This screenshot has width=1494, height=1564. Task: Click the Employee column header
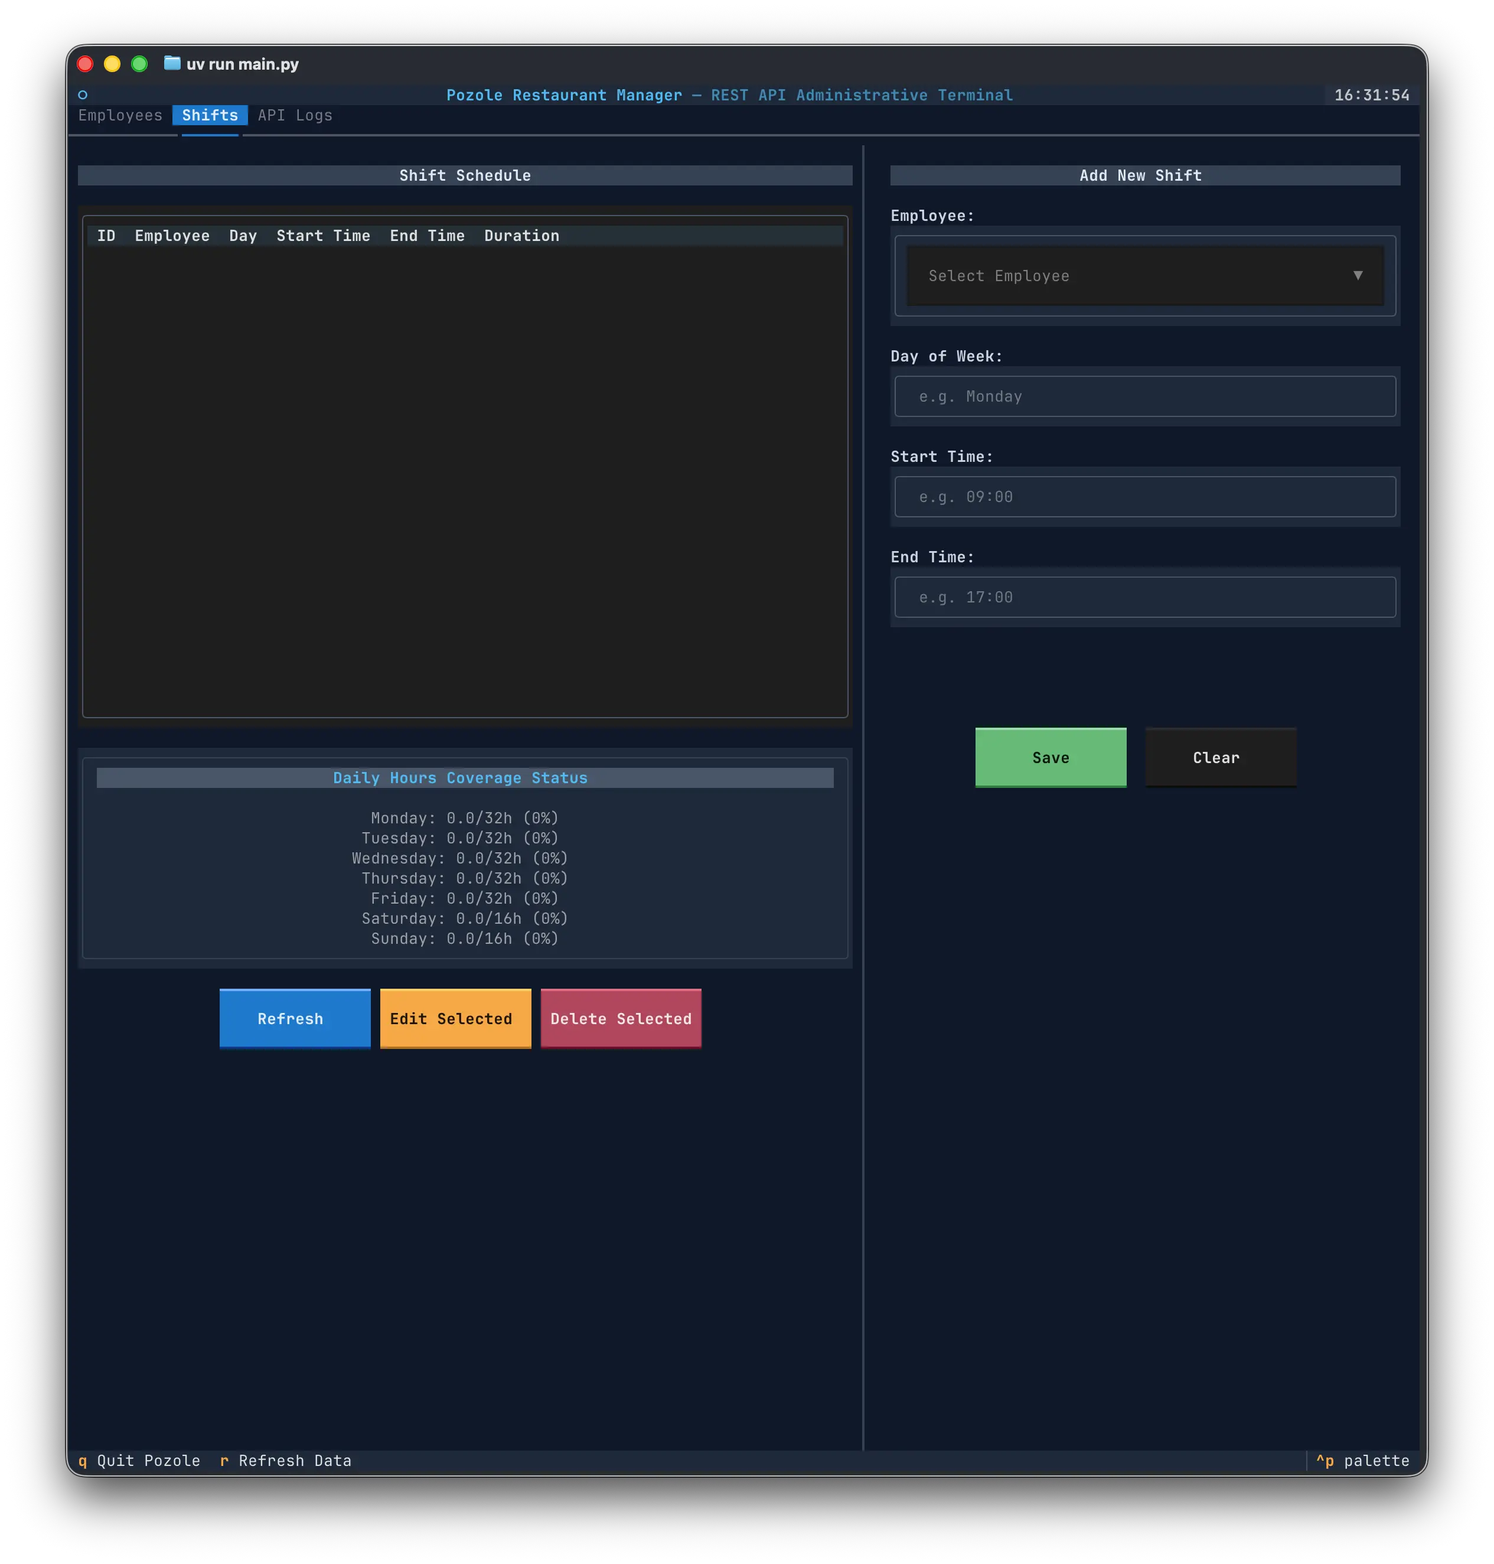point(172,236)
